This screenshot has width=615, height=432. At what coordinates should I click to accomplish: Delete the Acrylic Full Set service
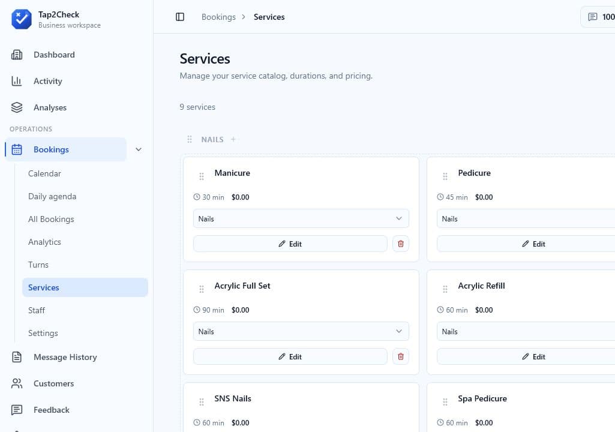coord(400,356)
